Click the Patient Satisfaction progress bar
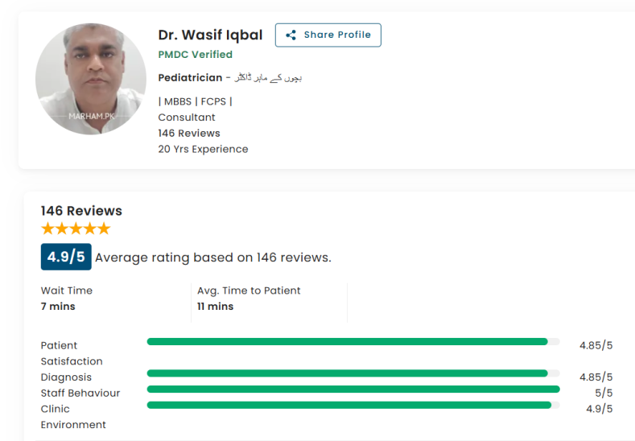The width and height of the screenshot is (635, 441). (x=353, y=342)
